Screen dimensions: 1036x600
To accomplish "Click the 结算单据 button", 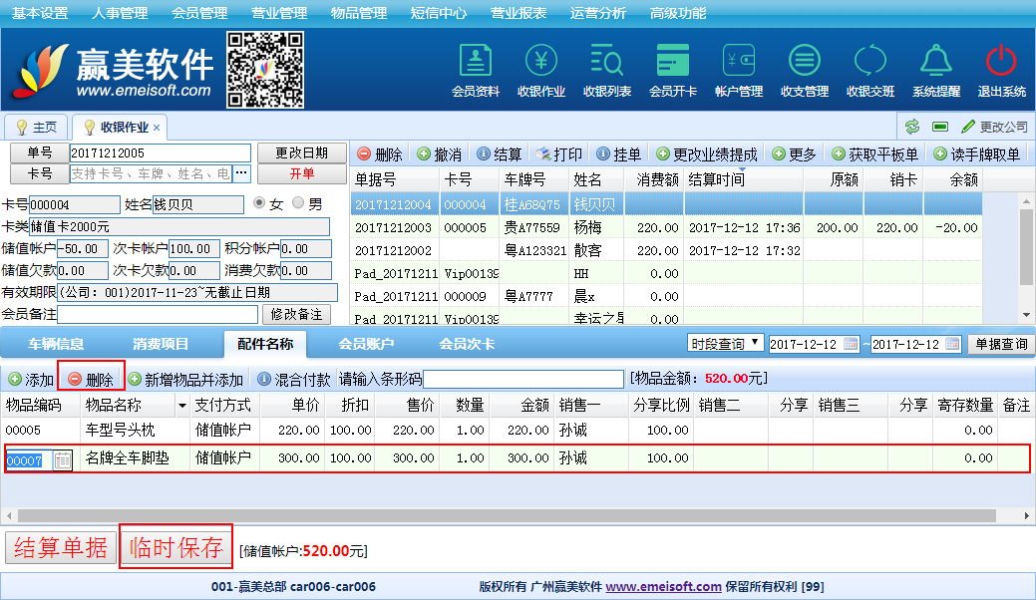I will point(61,548).
